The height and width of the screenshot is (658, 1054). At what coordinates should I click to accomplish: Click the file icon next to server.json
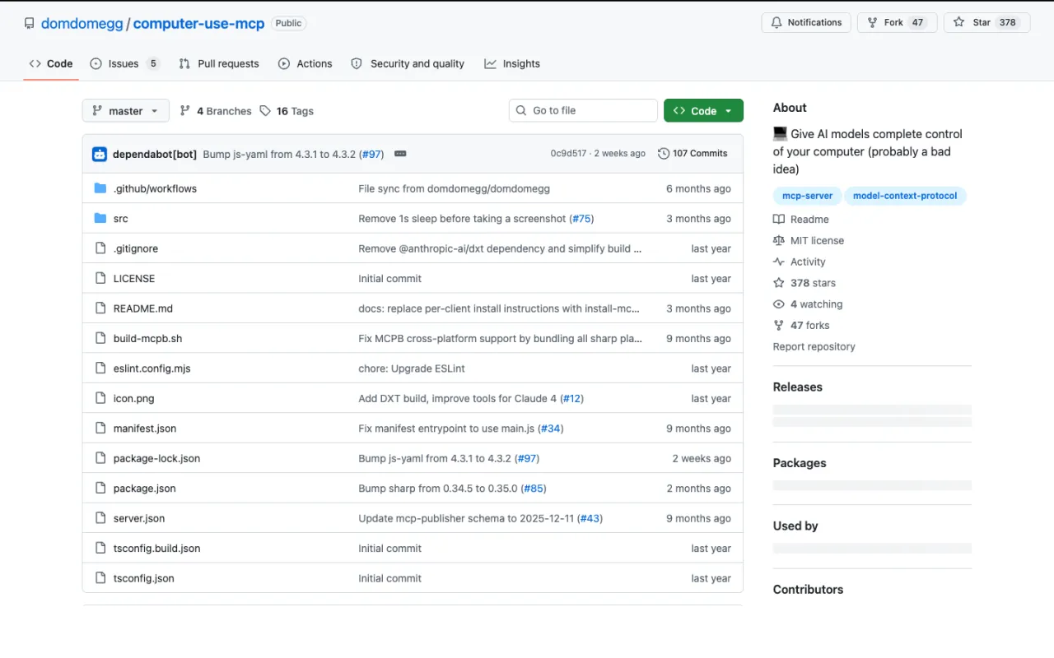[x=100, y=518]
